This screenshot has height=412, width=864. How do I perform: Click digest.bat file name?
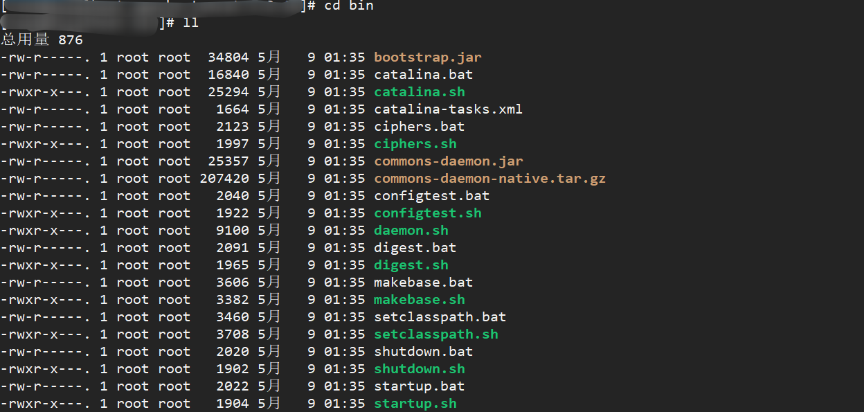click(x=415, y=248)
